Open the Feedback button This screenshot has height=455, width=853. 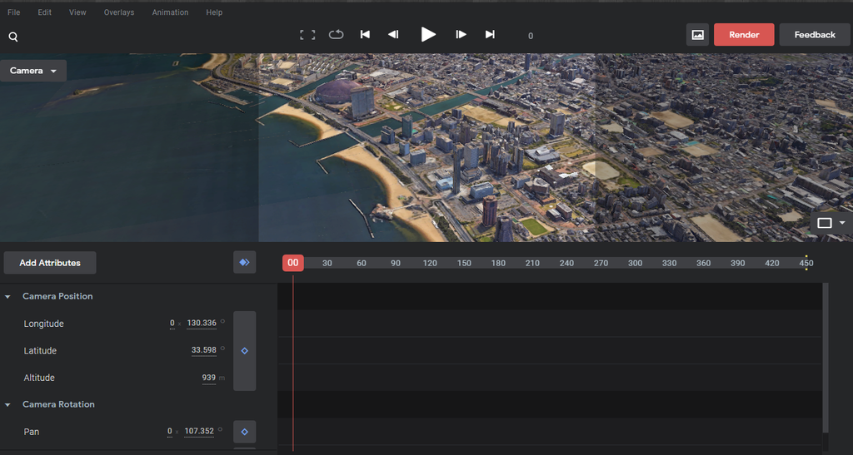(x=814, y=35)
